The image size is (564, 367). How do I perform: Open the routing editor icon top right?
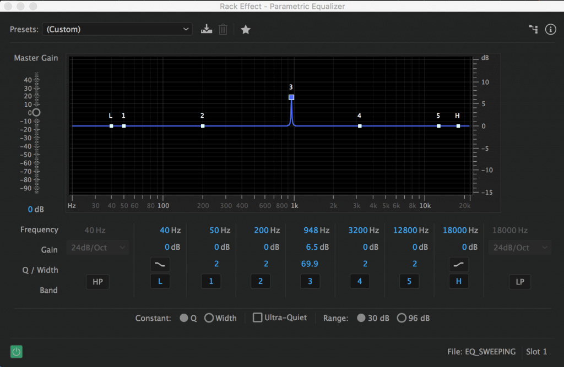point(533,29)
